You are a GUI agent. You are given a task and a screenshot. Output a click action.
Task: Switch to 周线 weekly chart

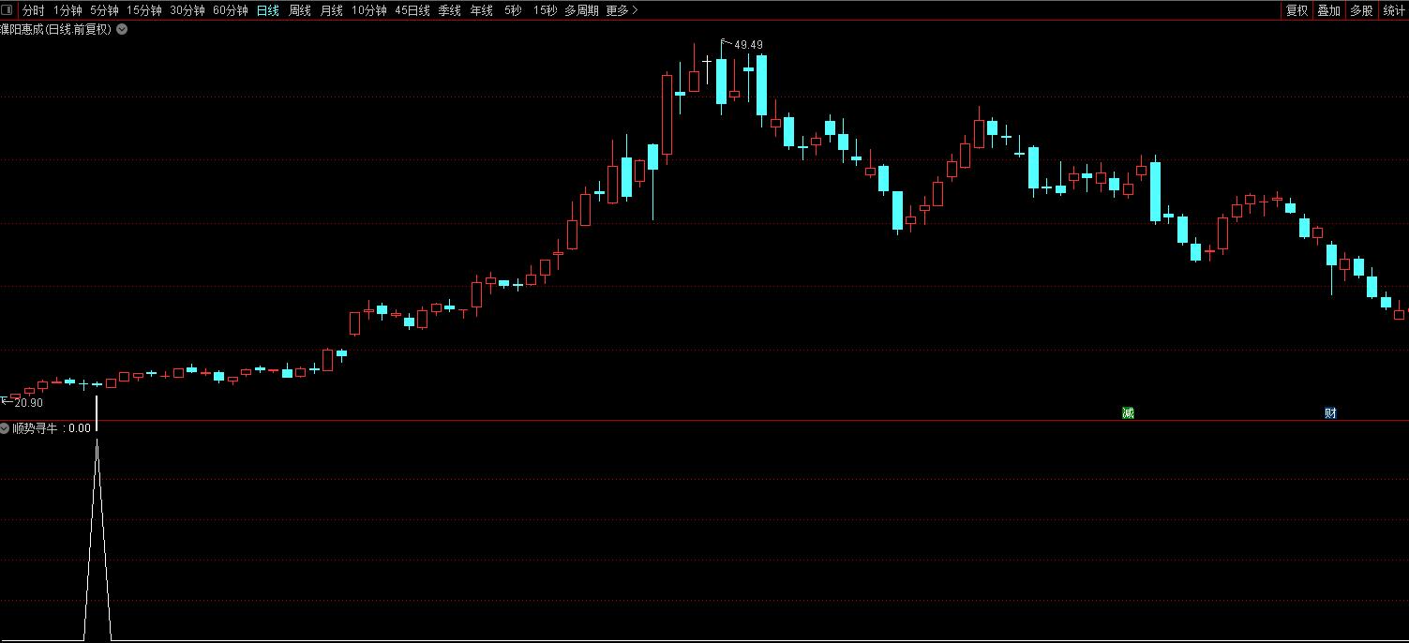(299, 10)
